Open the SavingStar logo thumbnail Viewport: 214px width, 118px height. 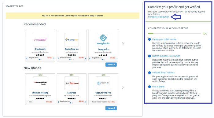72,39
